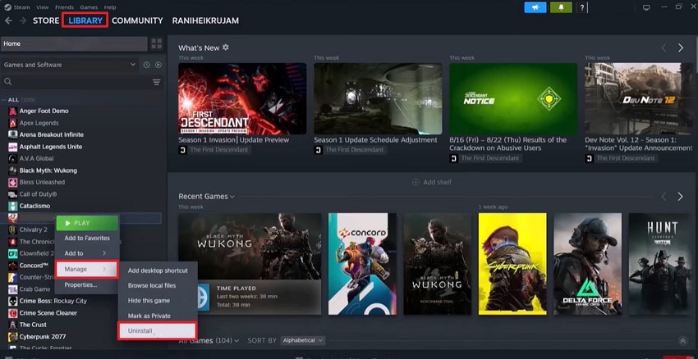The height and width of the screenshot is (359, 698).
Task: Open Season 1 Update Schedule Adjustment news
Action: tap(375, 140)
